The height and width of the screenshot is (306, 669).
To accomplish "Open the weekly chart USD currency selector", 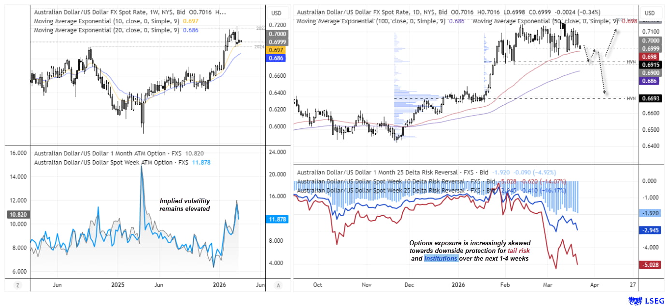I will coord(277,13).
